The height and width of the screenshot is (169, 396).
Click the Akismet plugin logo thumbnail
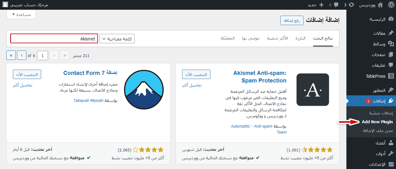tap(312, 90)
